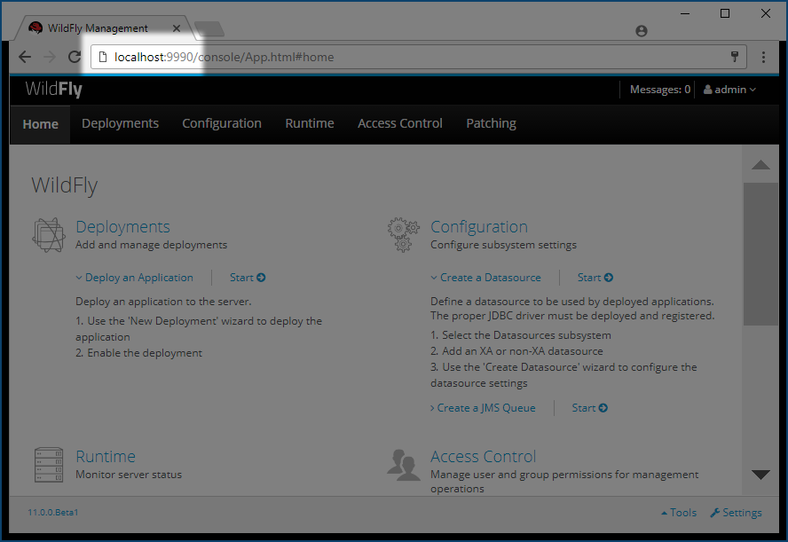Click the scrollbar down arrow
This screenshot has width=788, height=542.
pos(760,475)
